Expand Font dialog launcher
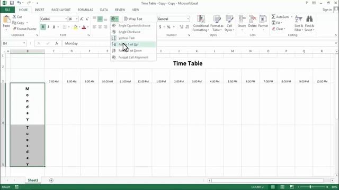Screen dimensions: 339x190 [x=88, y=35]
